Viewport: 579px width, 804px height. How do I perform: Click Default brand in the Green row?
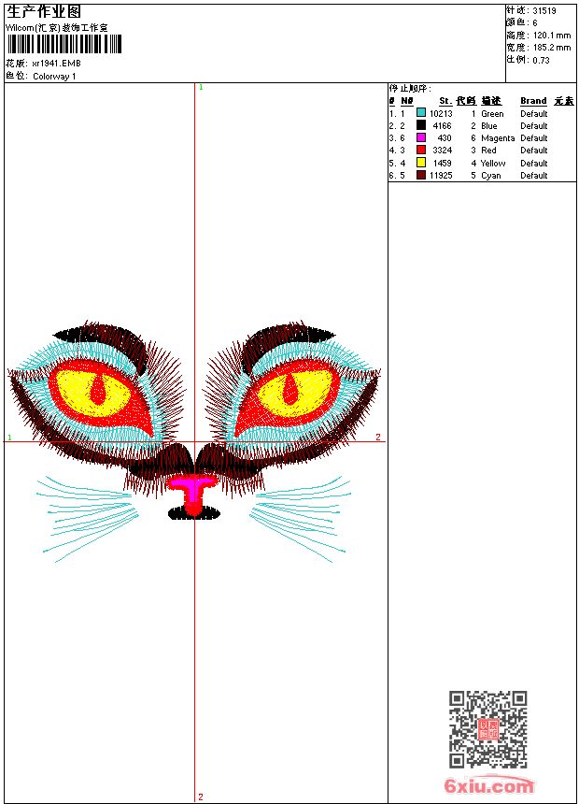click(x=534, y=114)
